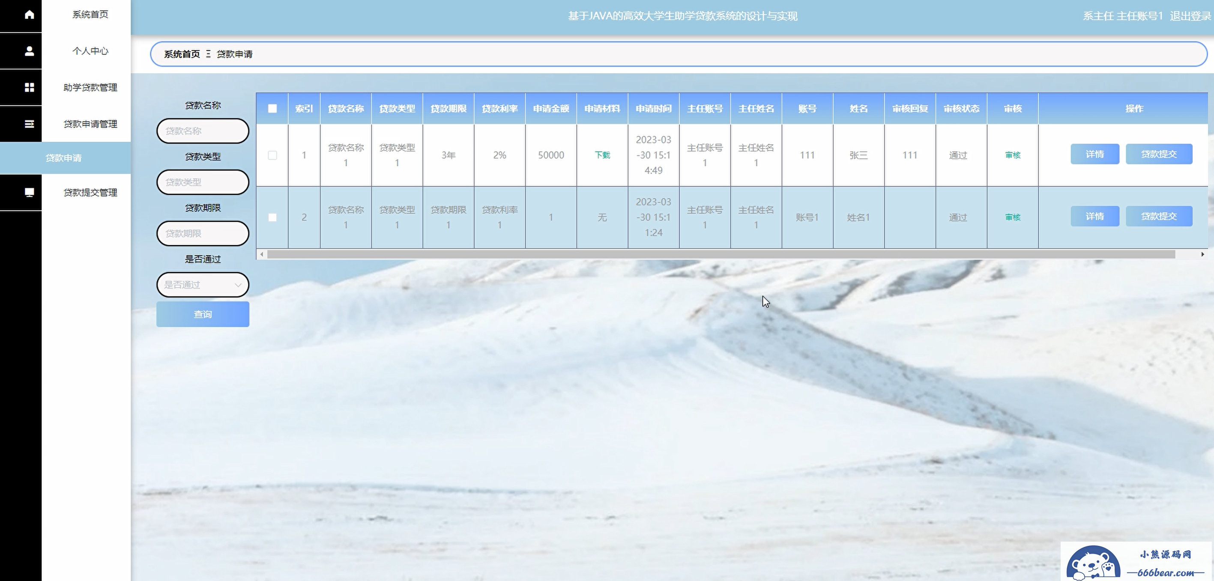
Task: Click the 申请金额 column header
Action: pyautogui.click(x=551, y=108)
